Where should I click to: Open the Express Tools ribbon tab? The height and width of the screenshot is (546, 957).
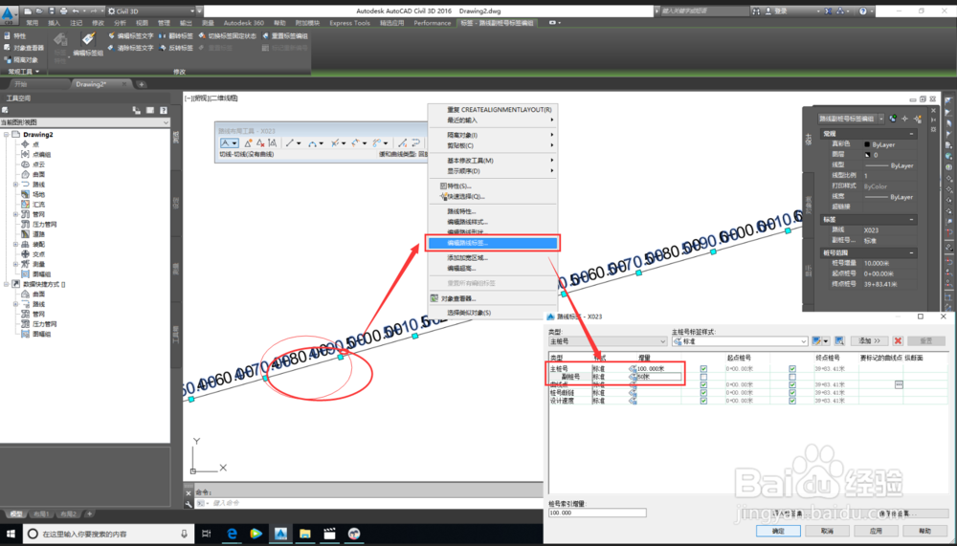[349, 23]
